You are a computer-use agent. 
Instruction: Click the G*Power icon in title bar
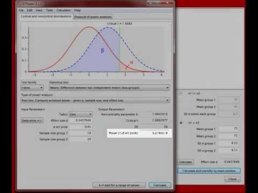coord(19,4)
